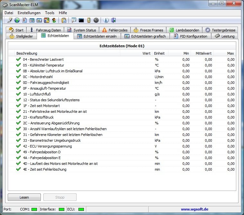Open the Datei menu
Screen dimensions: 244x215
click(9, 13)
